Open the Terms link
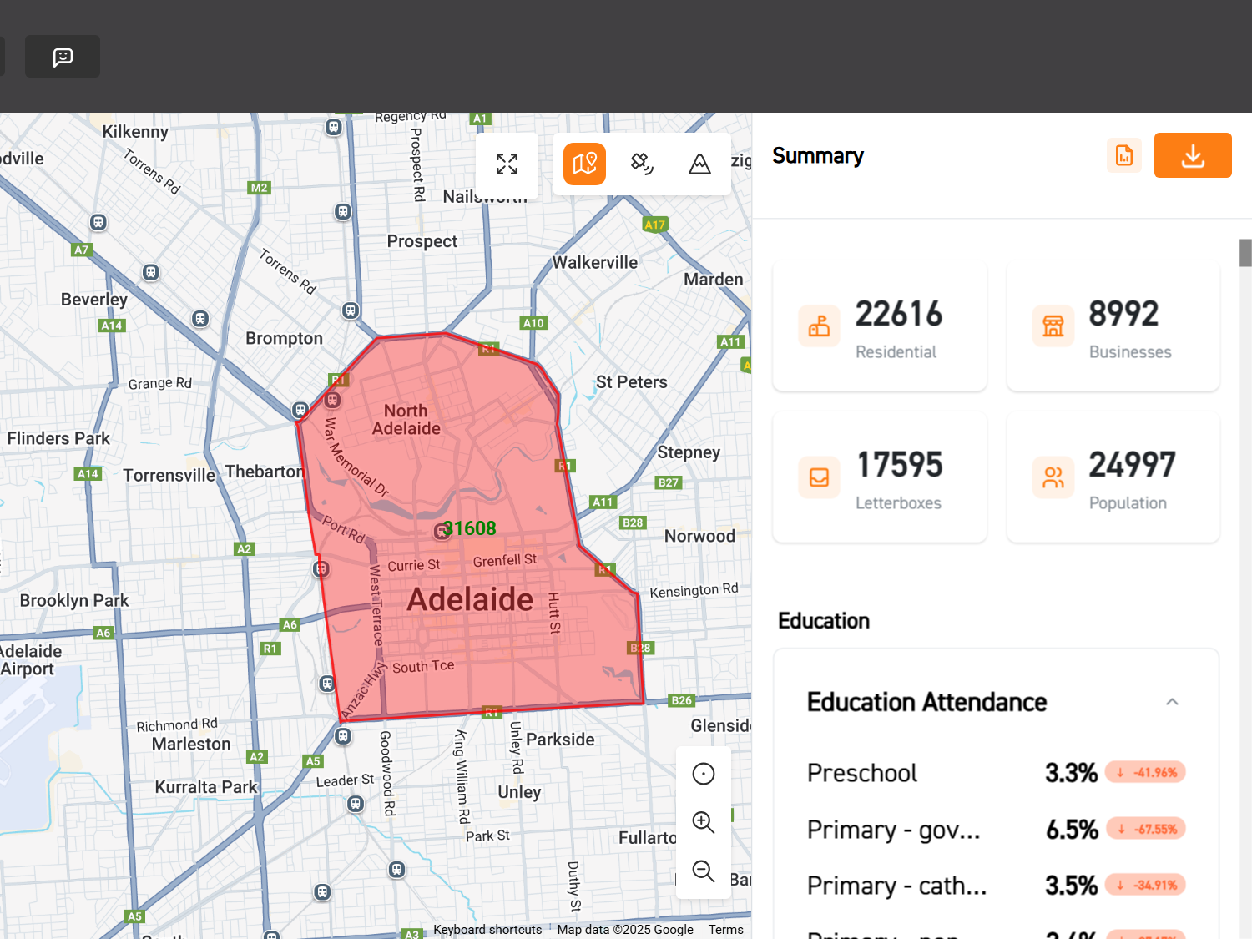Screen dimensions: 1252x939 point(724,929)
